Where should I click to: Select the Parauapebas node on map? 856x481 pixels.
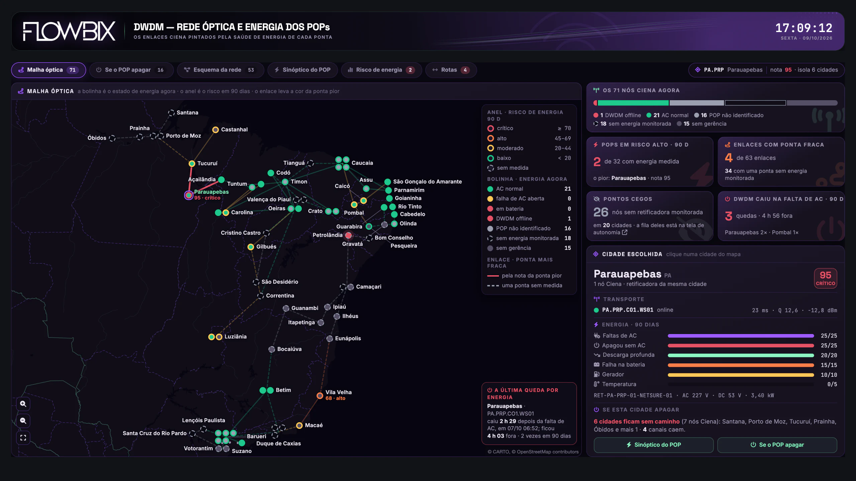click(189, 195)
